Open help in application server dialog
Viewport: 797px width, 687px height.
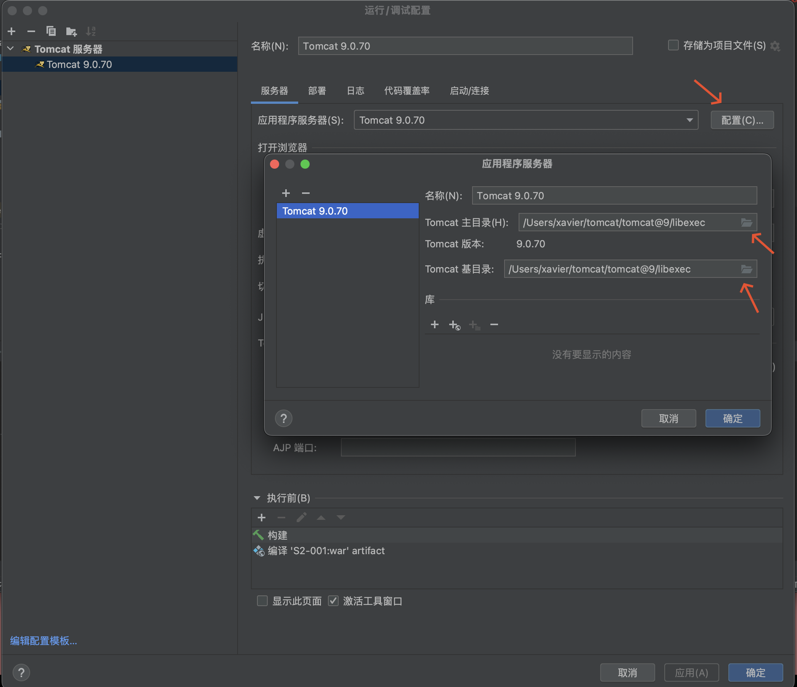point(284,418)
